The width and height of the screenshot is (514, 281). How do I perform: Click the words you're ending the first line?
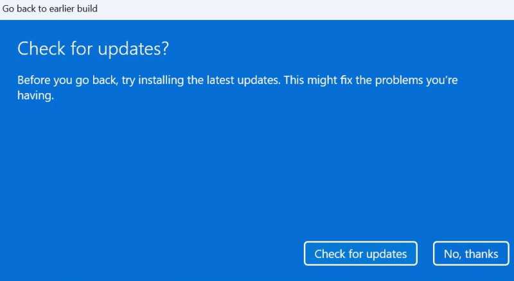442,80
